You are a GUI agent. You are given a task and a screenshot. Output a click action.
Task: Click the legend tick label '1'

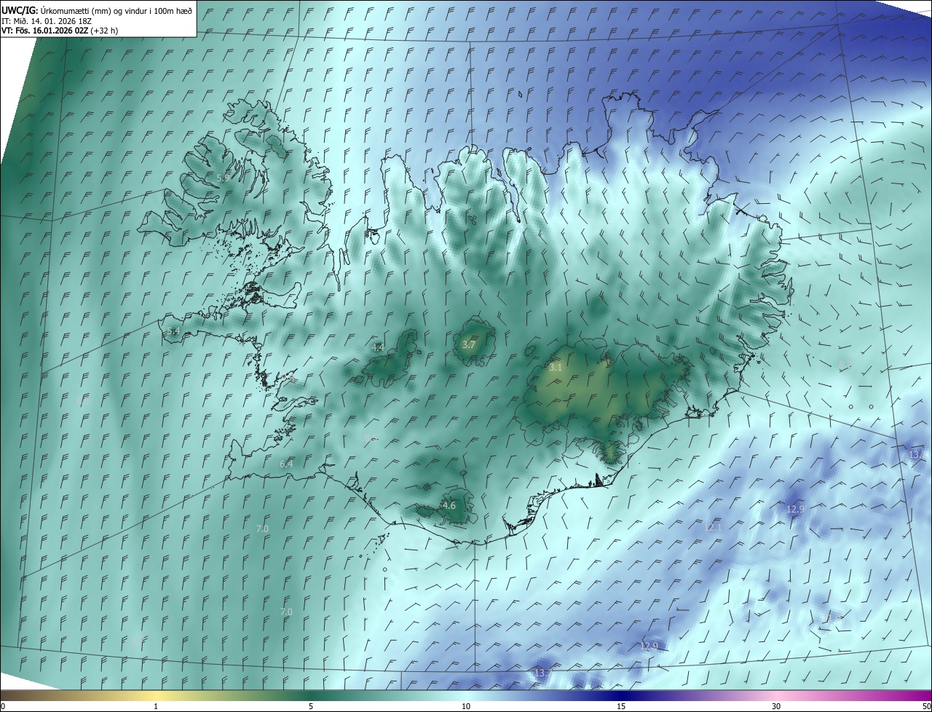tap(157, 707)
